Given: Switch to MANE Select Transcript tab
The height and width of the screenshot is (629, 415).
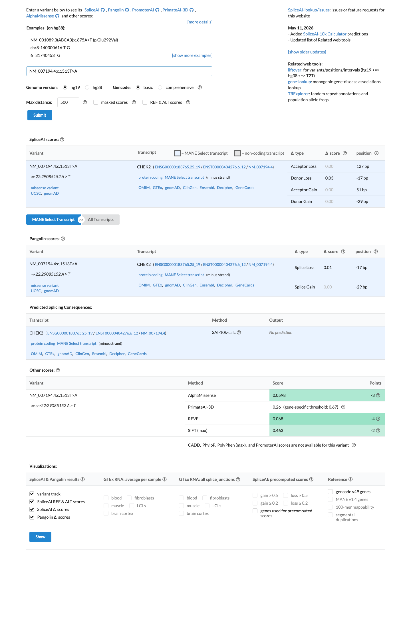Looking at the screenshot, I should click(x=53, y=220).
